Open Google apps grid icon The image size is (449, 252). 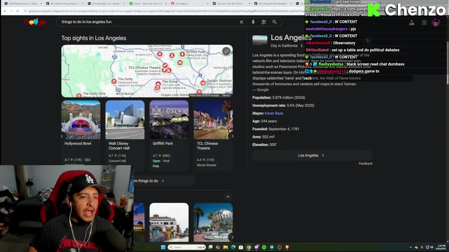[424, 23]
